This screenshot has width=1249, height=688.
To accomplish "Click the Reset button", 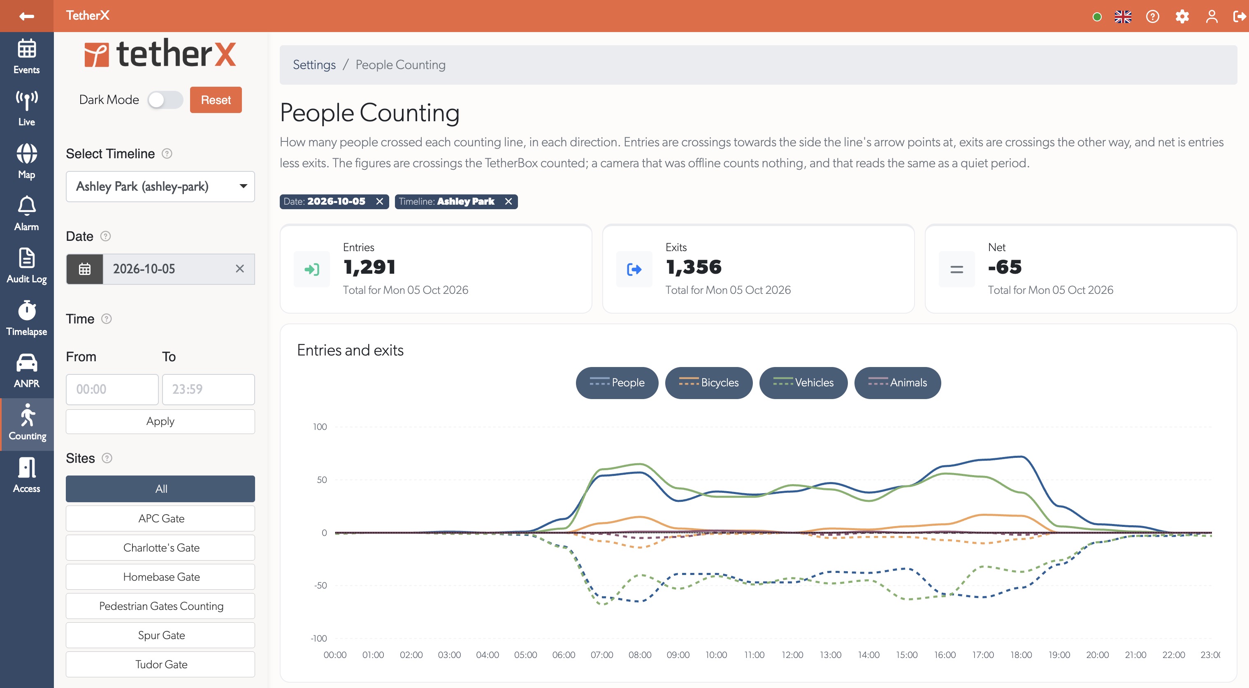I will [216, 100].
